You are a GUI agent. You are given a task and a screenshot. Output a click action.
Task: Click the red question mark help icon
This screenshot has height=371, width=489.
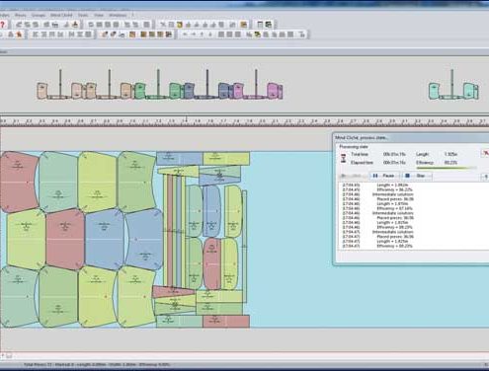point(2,25)
